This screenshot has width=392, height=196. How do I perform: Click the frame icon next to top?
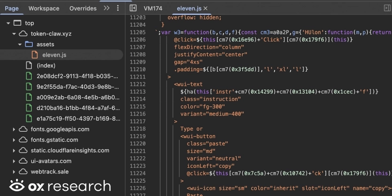(18, 23)
